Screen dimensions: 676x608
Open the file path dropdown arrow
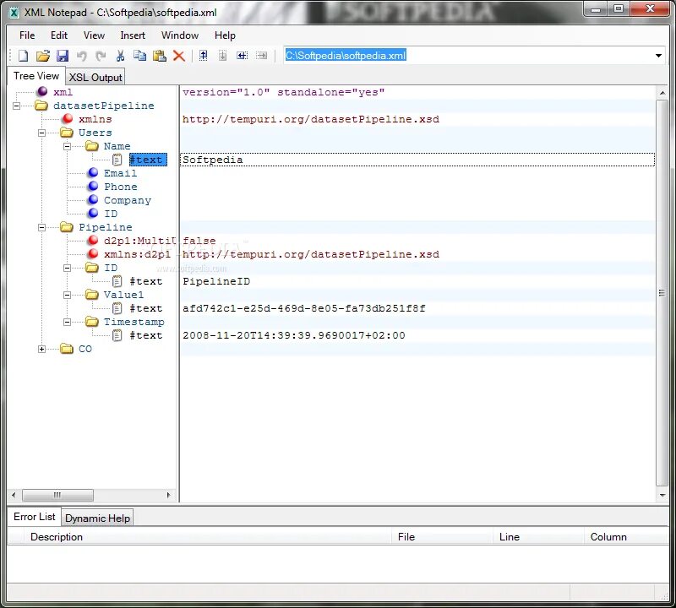658,56
